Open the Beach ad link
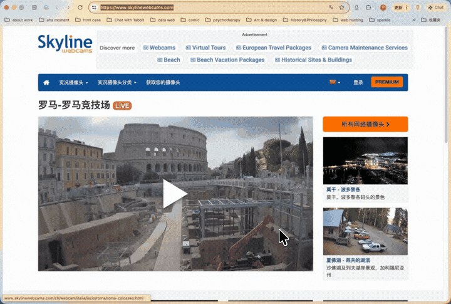This screenshot has height=304, width=451. point(169,60)
